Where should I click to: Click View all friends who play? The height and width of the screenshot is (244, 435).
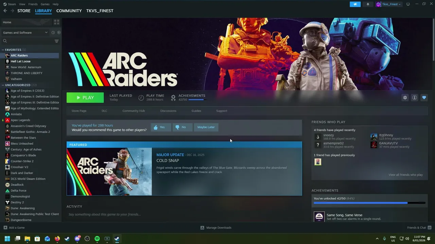click(x=405, y=175)
